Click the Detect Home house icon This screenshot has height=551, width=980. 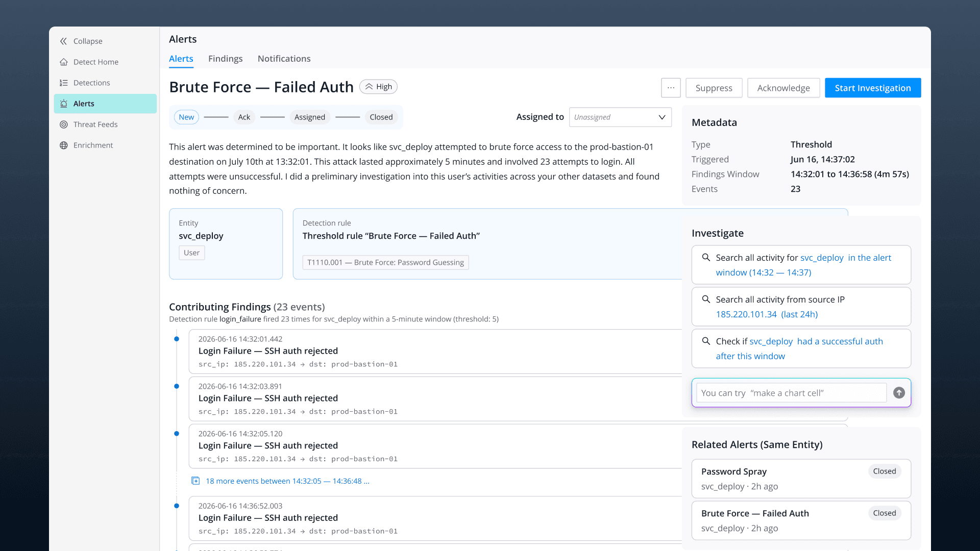click(63, 62)
